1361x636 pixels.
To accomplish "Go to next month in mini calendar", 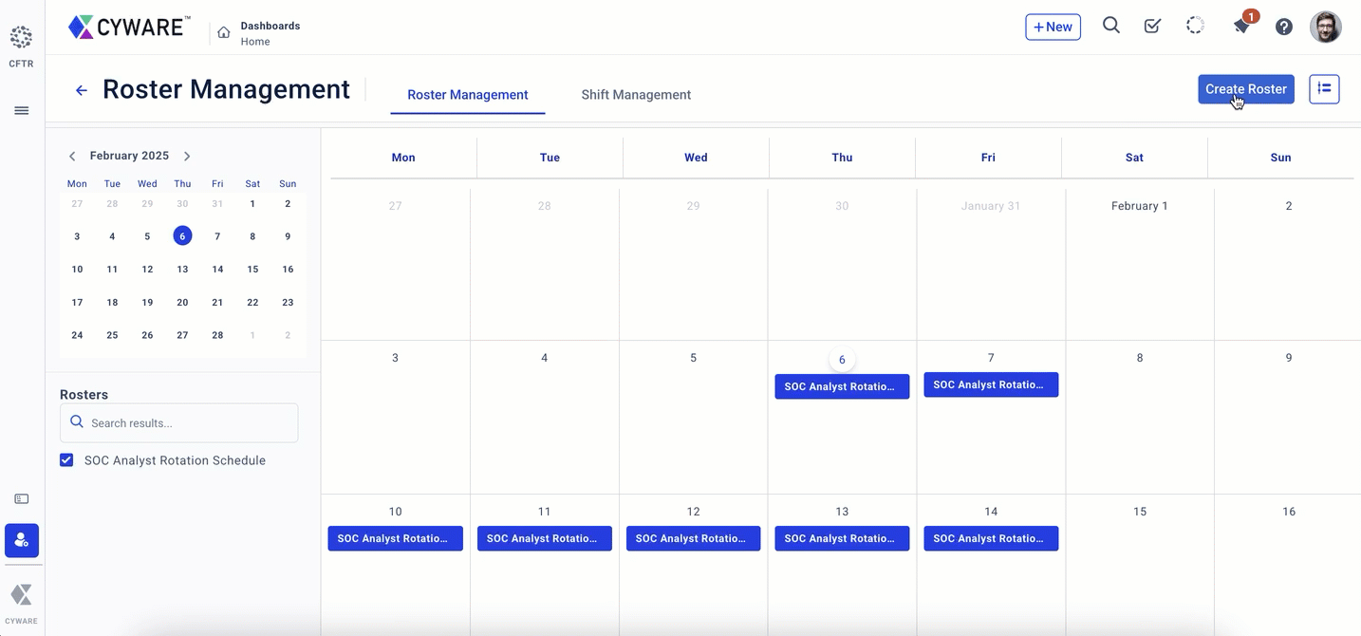I will click(187, 156).
